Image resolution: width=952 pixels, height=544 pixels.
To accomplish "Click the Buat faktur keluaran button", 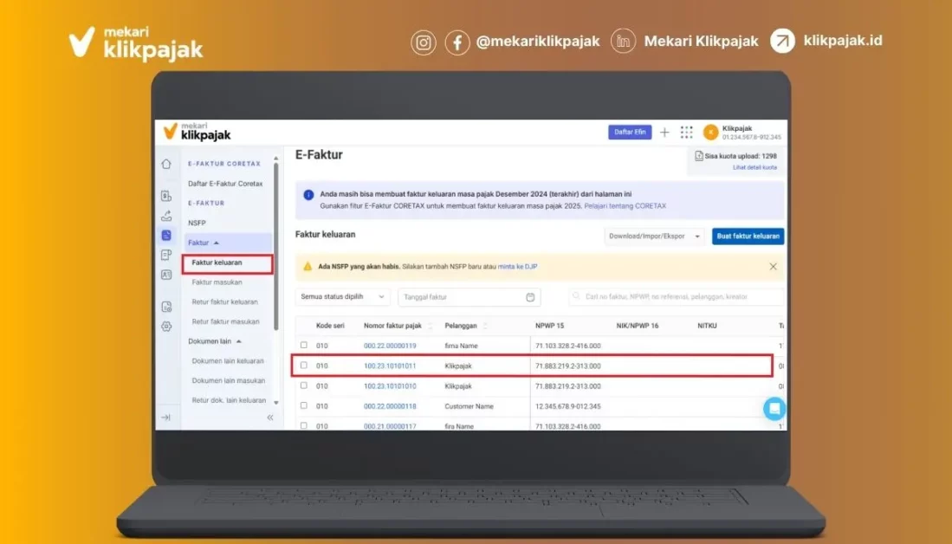I will tap(748, 236).
